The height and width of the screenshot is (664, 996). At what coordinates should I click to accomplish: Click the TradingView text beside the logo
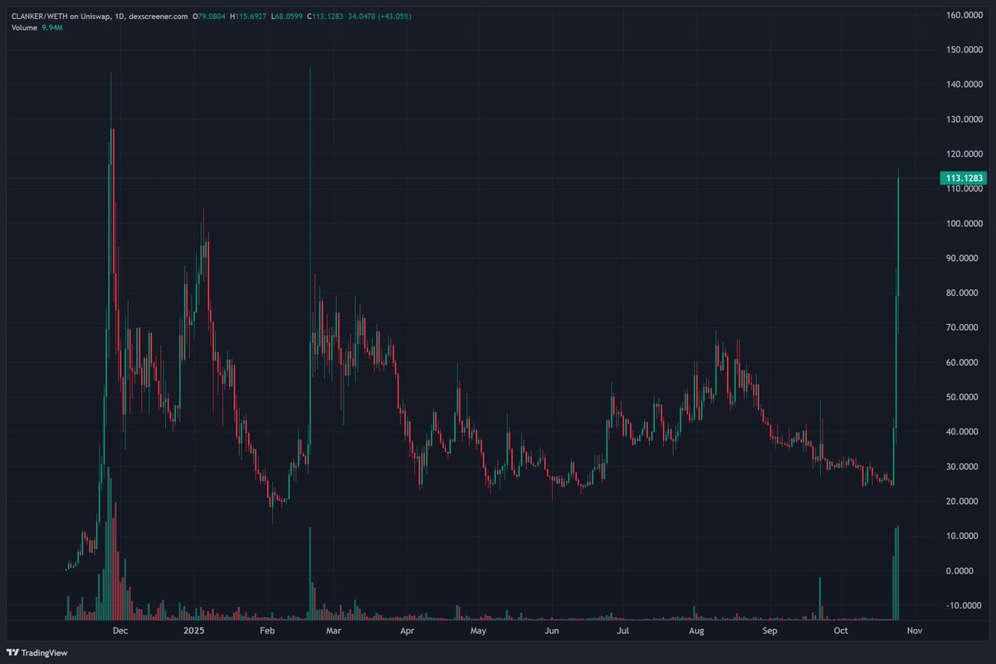(x=46, y=653)
